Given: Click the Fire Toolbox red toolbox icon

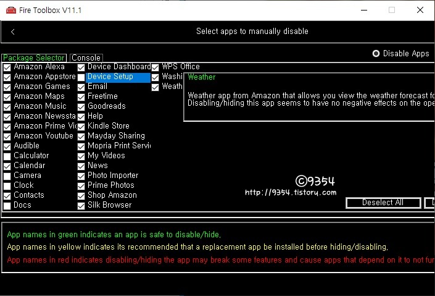Looking at the screenshot, I should click(11, 11).
